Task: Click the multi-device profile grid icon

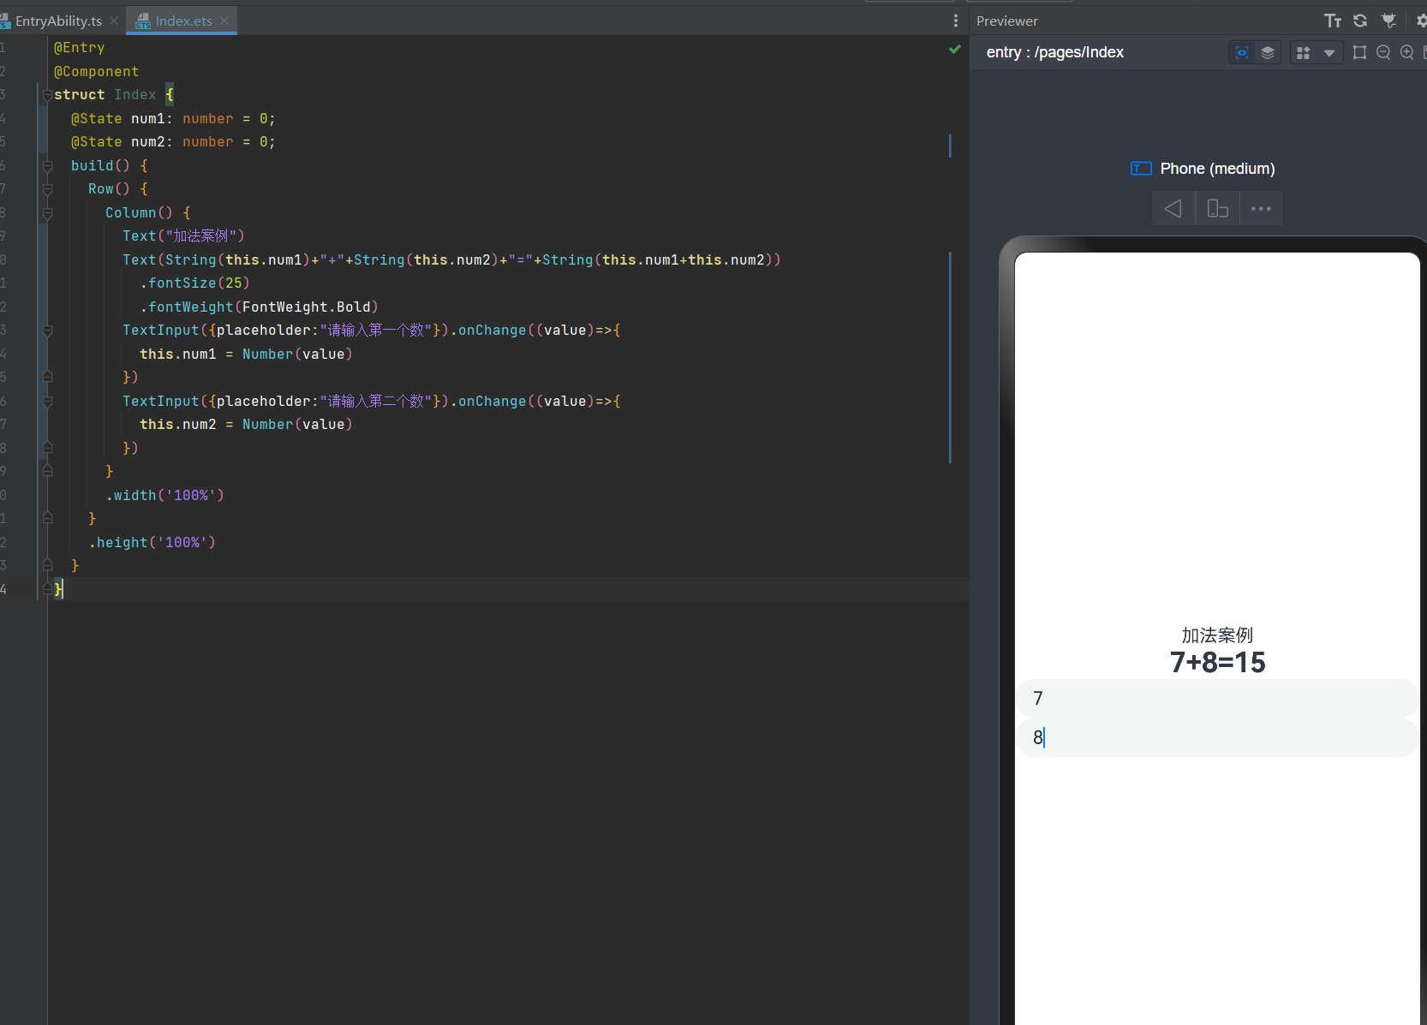Action: [1304, 52]
